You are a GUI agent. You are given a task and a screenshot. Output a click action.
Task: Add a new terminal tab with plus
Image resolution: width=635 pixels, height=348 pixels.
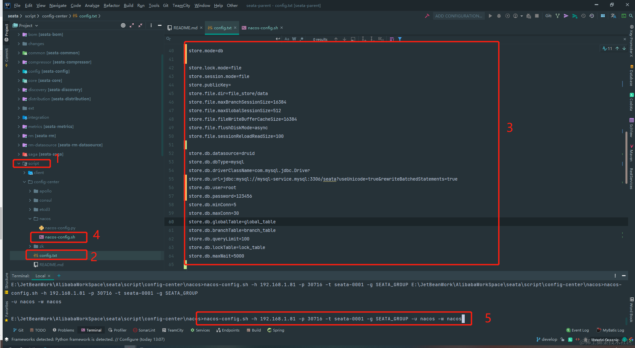click(x=59, y=276)
